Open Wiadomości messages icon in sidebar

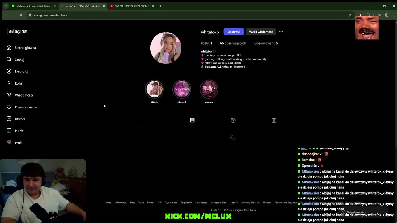[9, 95]
